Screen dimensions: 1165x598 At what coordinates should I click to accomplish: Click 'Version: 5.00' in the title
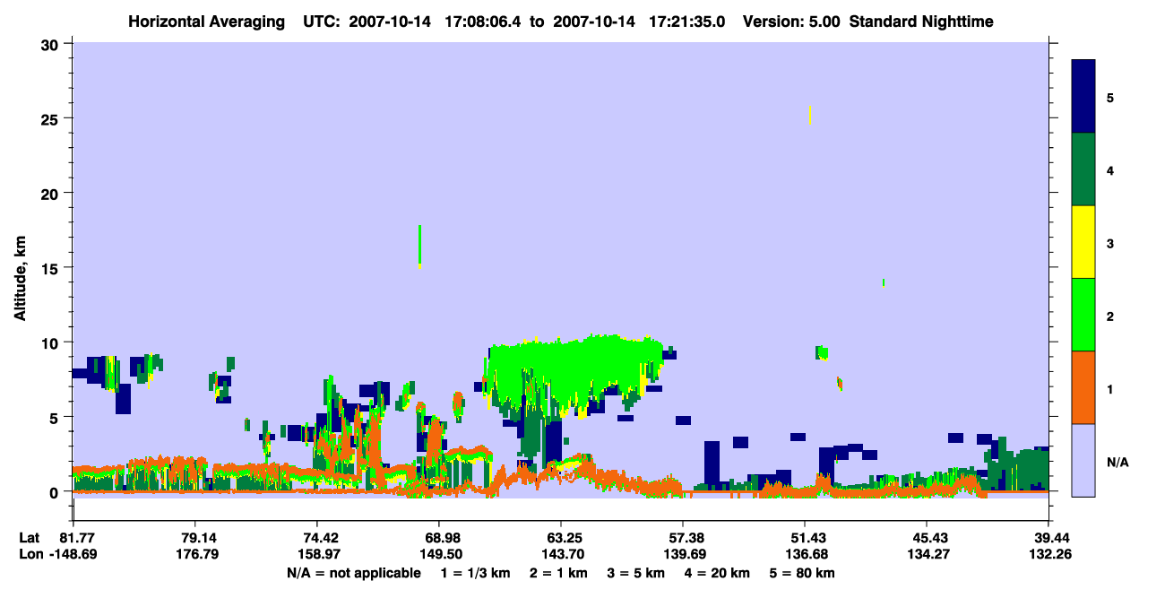coord(791,22)
